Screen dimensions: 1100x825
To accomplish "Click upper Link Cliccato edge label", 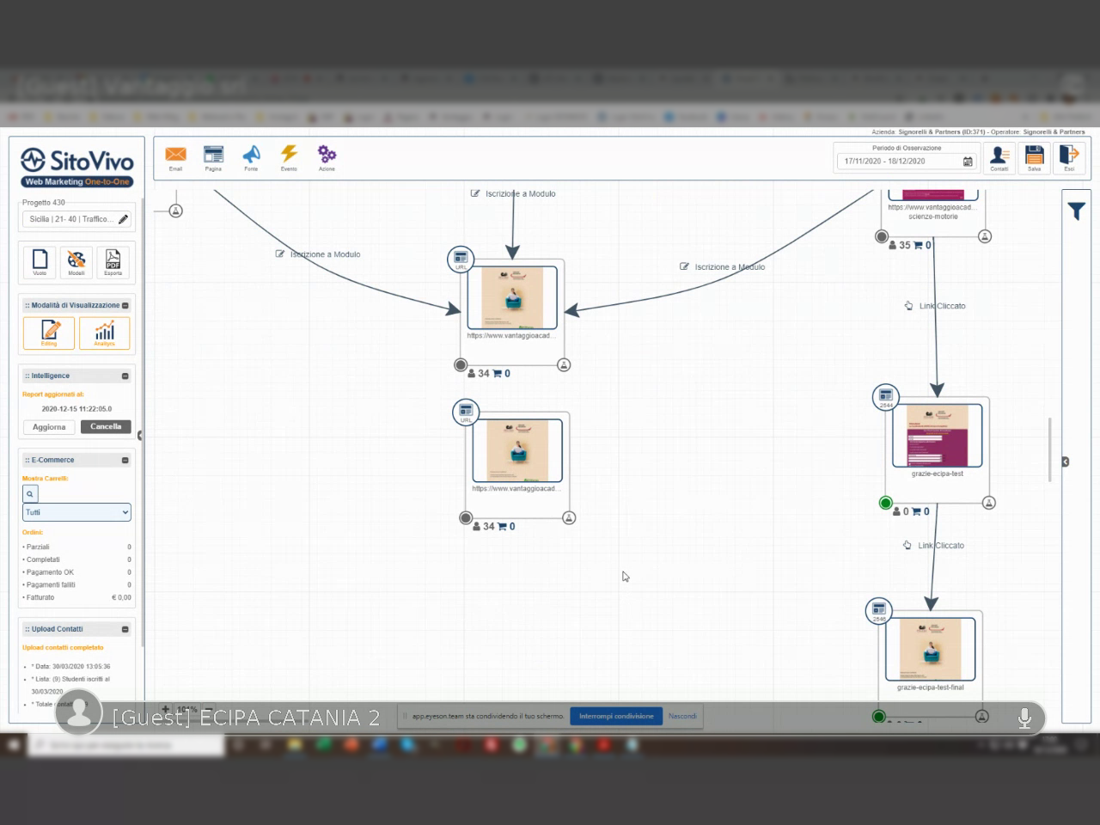I will (x=935, y=306).
